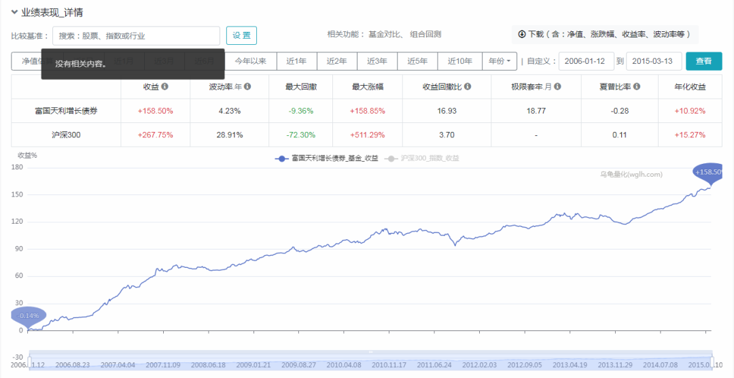Click the 18.77 cell
This screenshot has height=378, width=734.
click(x=536, y=111)
